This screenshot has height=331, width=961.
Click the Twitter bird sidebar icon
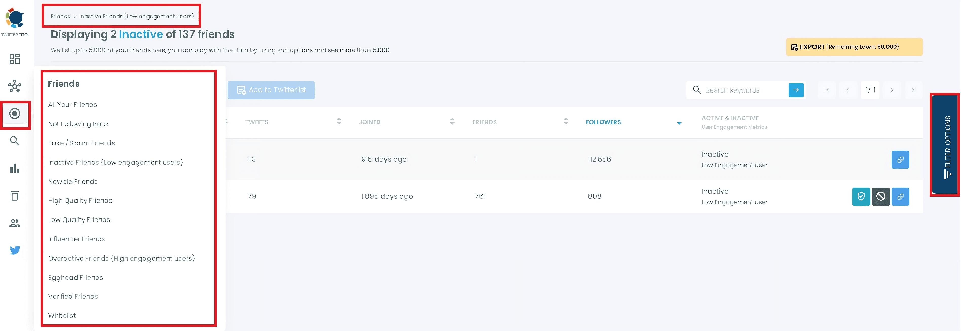coord(14,250)
